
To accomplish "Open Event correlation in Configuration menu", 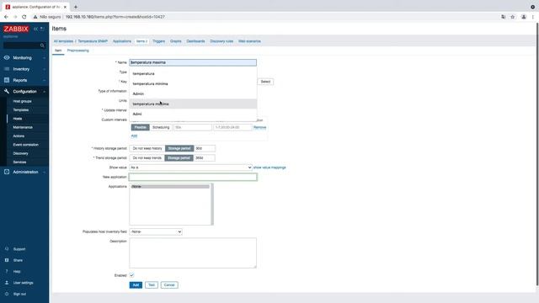I will point(26,145).
